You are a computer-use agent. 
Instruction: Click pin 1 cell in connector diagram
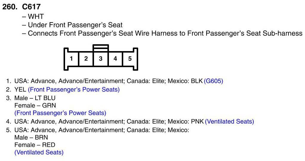click(71, 59)
